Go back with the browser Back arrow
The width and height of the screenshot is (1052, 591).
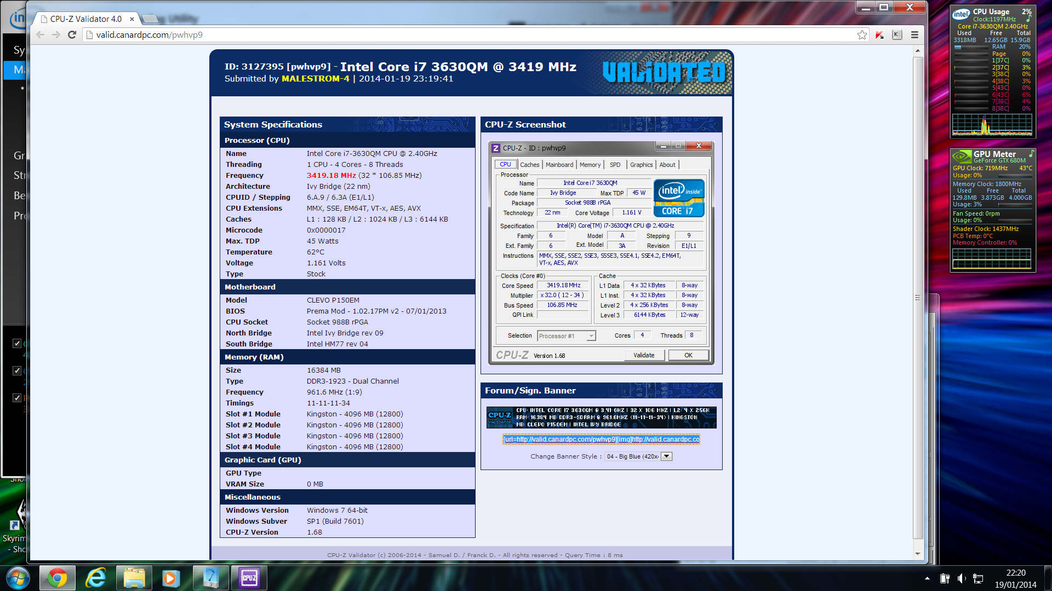40,34
